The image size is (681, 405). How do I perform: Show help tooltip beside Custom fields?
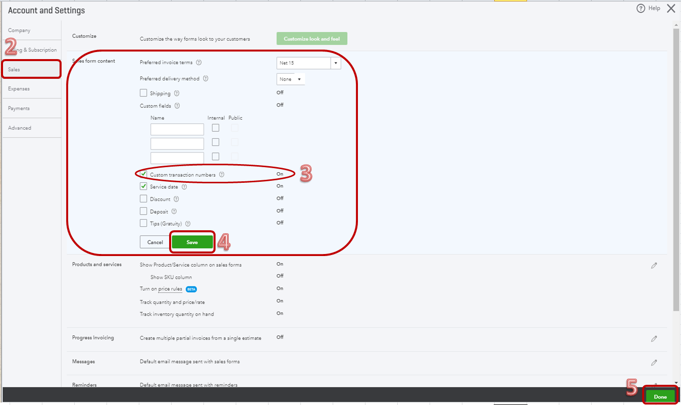coord(177,106)
